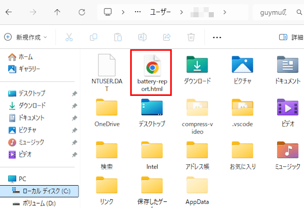Select the デスクトップ folder in file grid
Image resolution: width=304 pixels, height=208 pixels.
tap(152, 113)
